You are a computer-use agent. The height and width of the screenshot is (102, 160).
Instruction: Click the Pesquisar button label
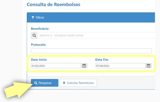click(x=45, y=83)
